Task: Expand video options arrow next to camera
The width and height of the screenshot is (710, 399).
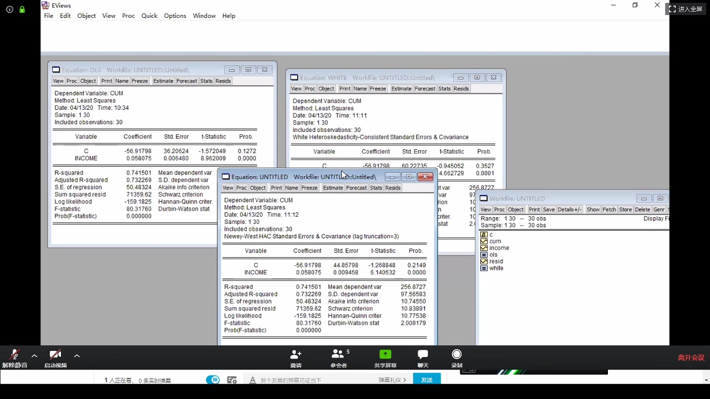Action: point(77,356)
